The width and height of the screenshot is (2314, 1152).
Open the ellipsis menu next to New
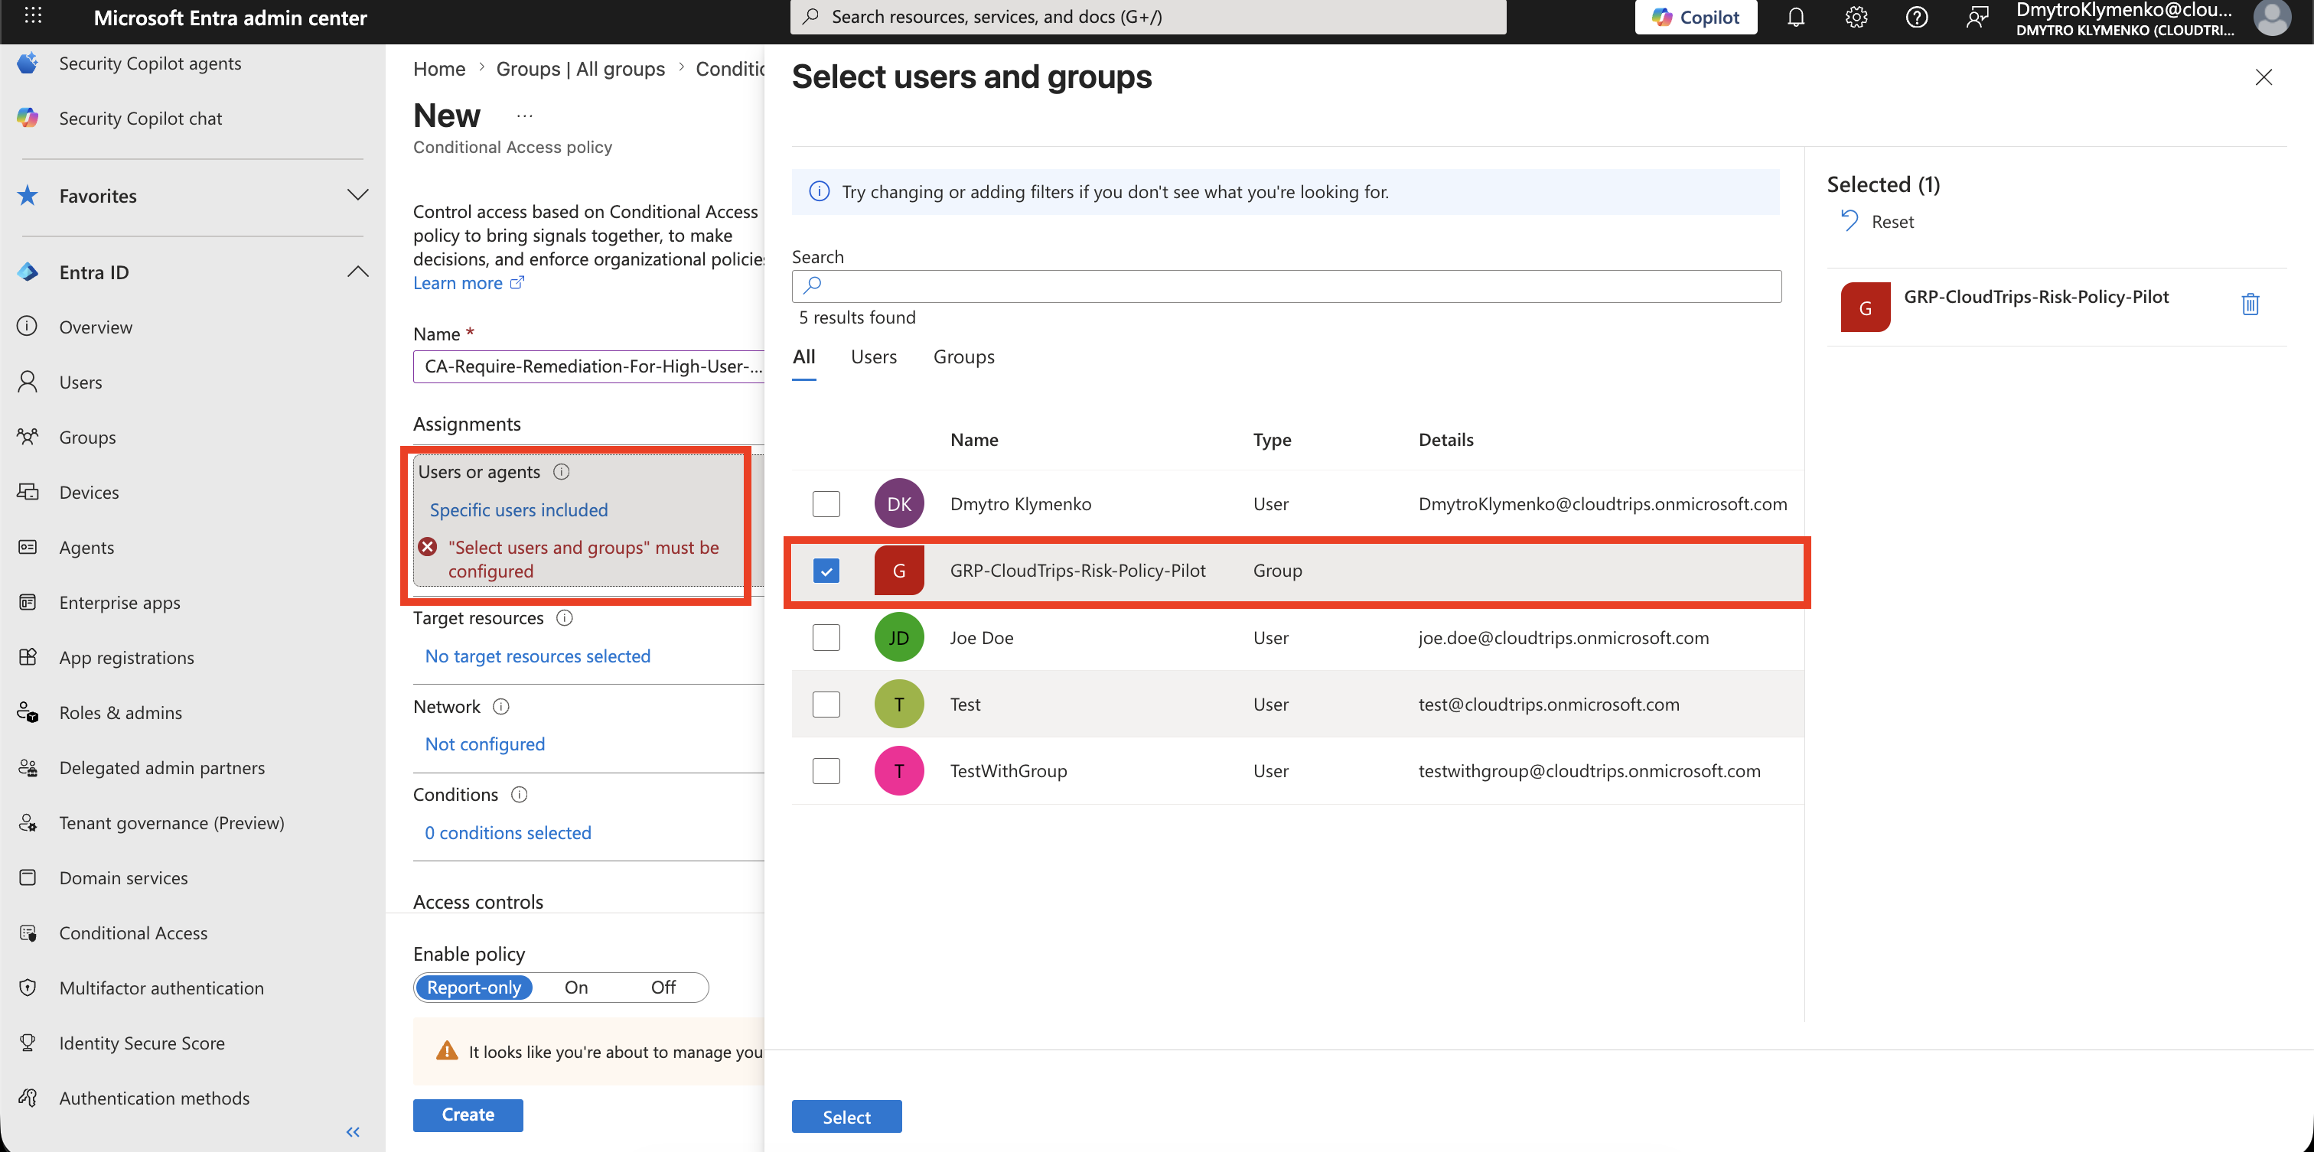pos(525,116)
